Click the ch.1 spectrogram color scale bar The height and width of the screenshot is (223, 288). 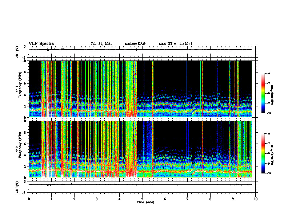click(x=263, y=93)
